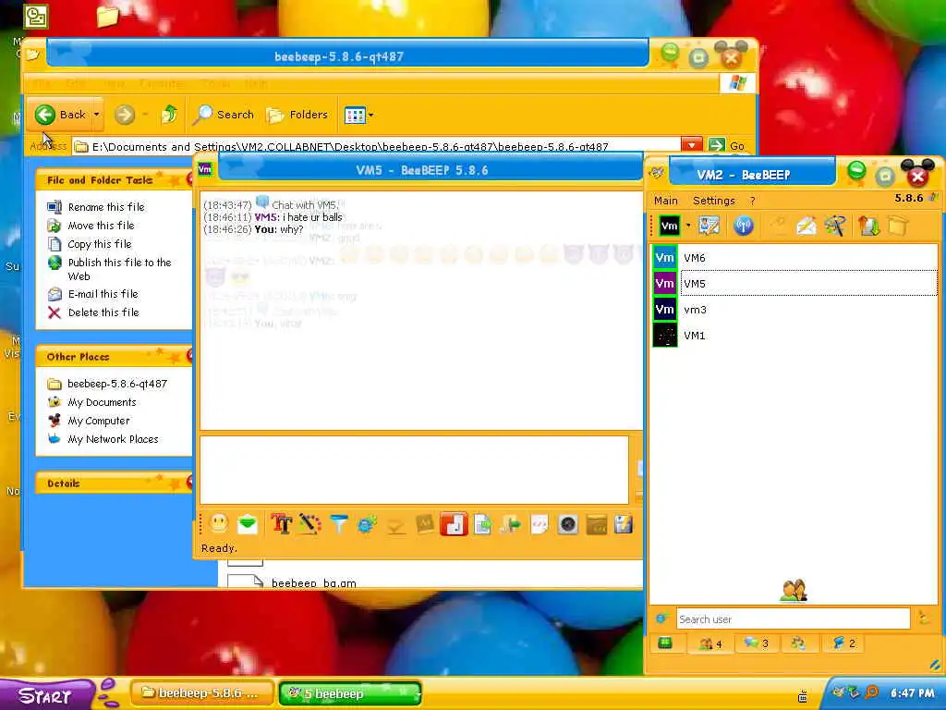Open the Back history dropdown arrow
This screenshot has width=946, height=710.
[96, 115]
